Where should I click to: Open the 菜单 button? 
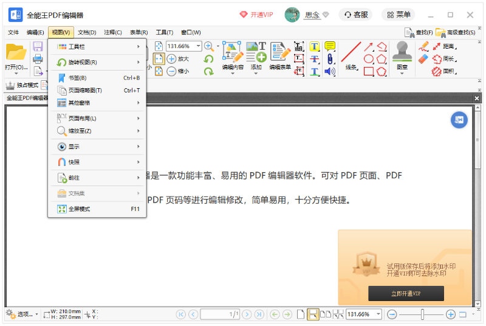point(399,15)
